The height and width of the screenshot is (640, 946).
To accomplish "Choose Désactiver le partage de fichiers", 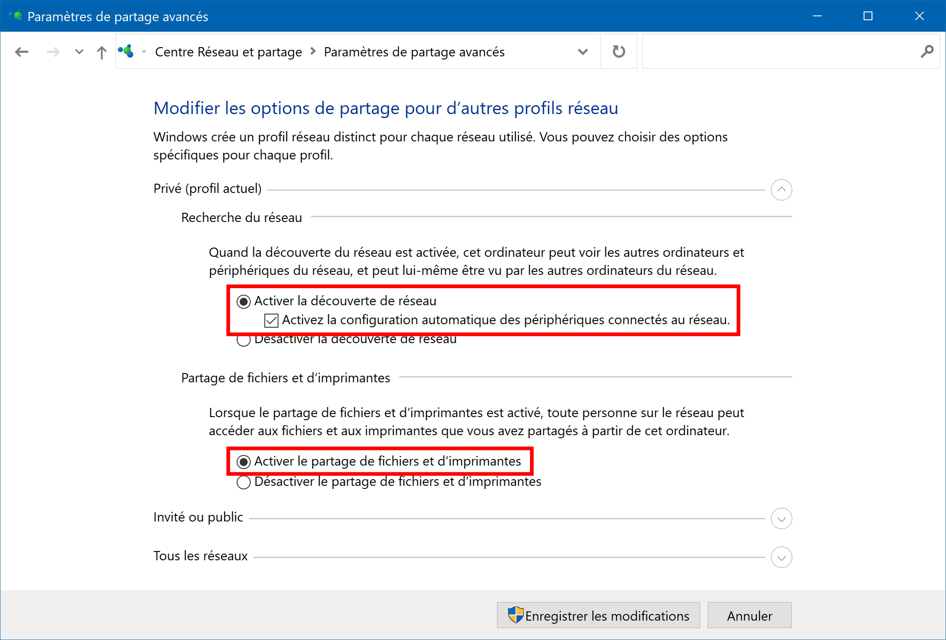I will click(243, 482).
